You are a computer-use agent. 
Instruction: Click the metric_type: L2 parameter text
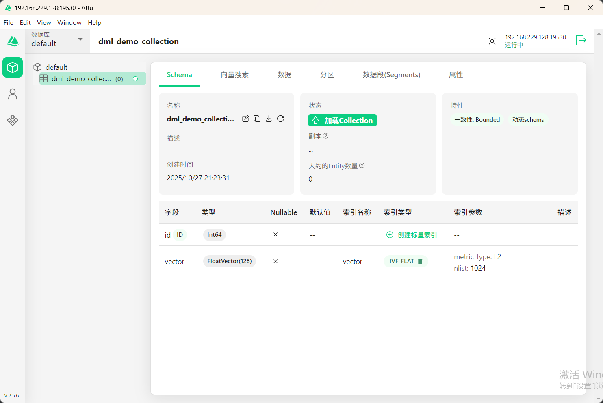(477, 257)
